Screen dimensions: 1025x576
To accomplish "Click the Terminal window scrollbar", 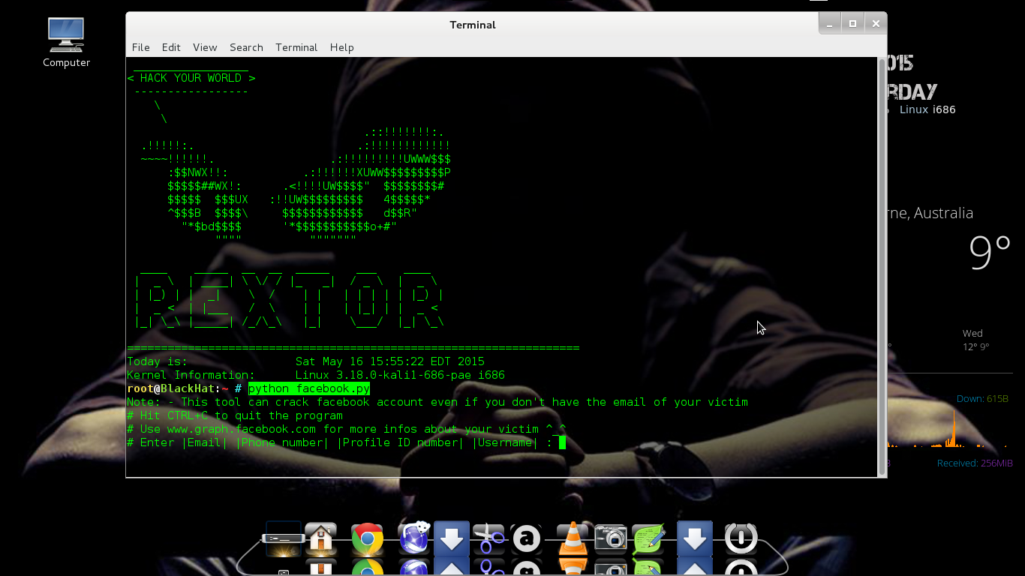I will [881, 262].
